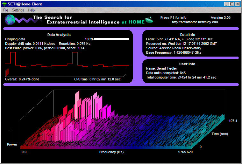Click the 'From:' sky coordinates line

coord(179,39)
